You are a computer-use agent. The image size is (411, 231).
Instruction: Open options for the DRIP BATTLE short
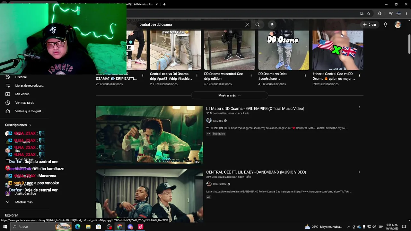coord(143,76)
